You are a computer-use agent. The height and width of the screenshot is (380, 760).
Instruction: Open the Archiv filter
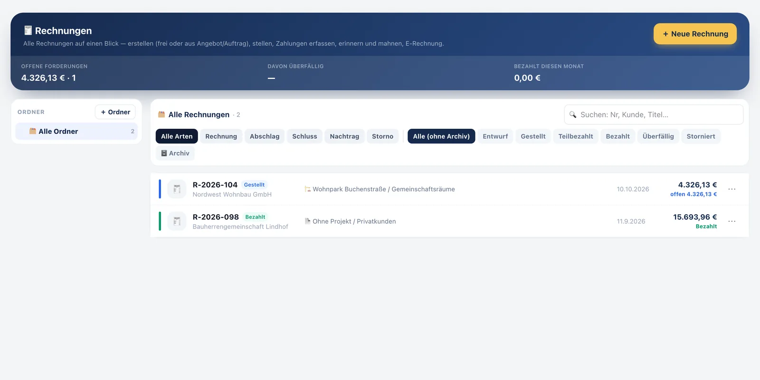(175, 153)
